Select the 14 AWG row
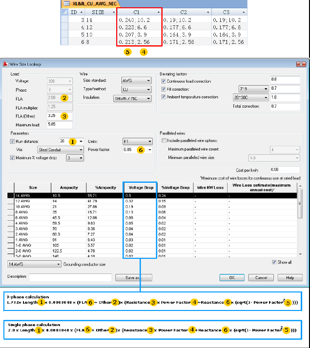 [x=152, y=195]
